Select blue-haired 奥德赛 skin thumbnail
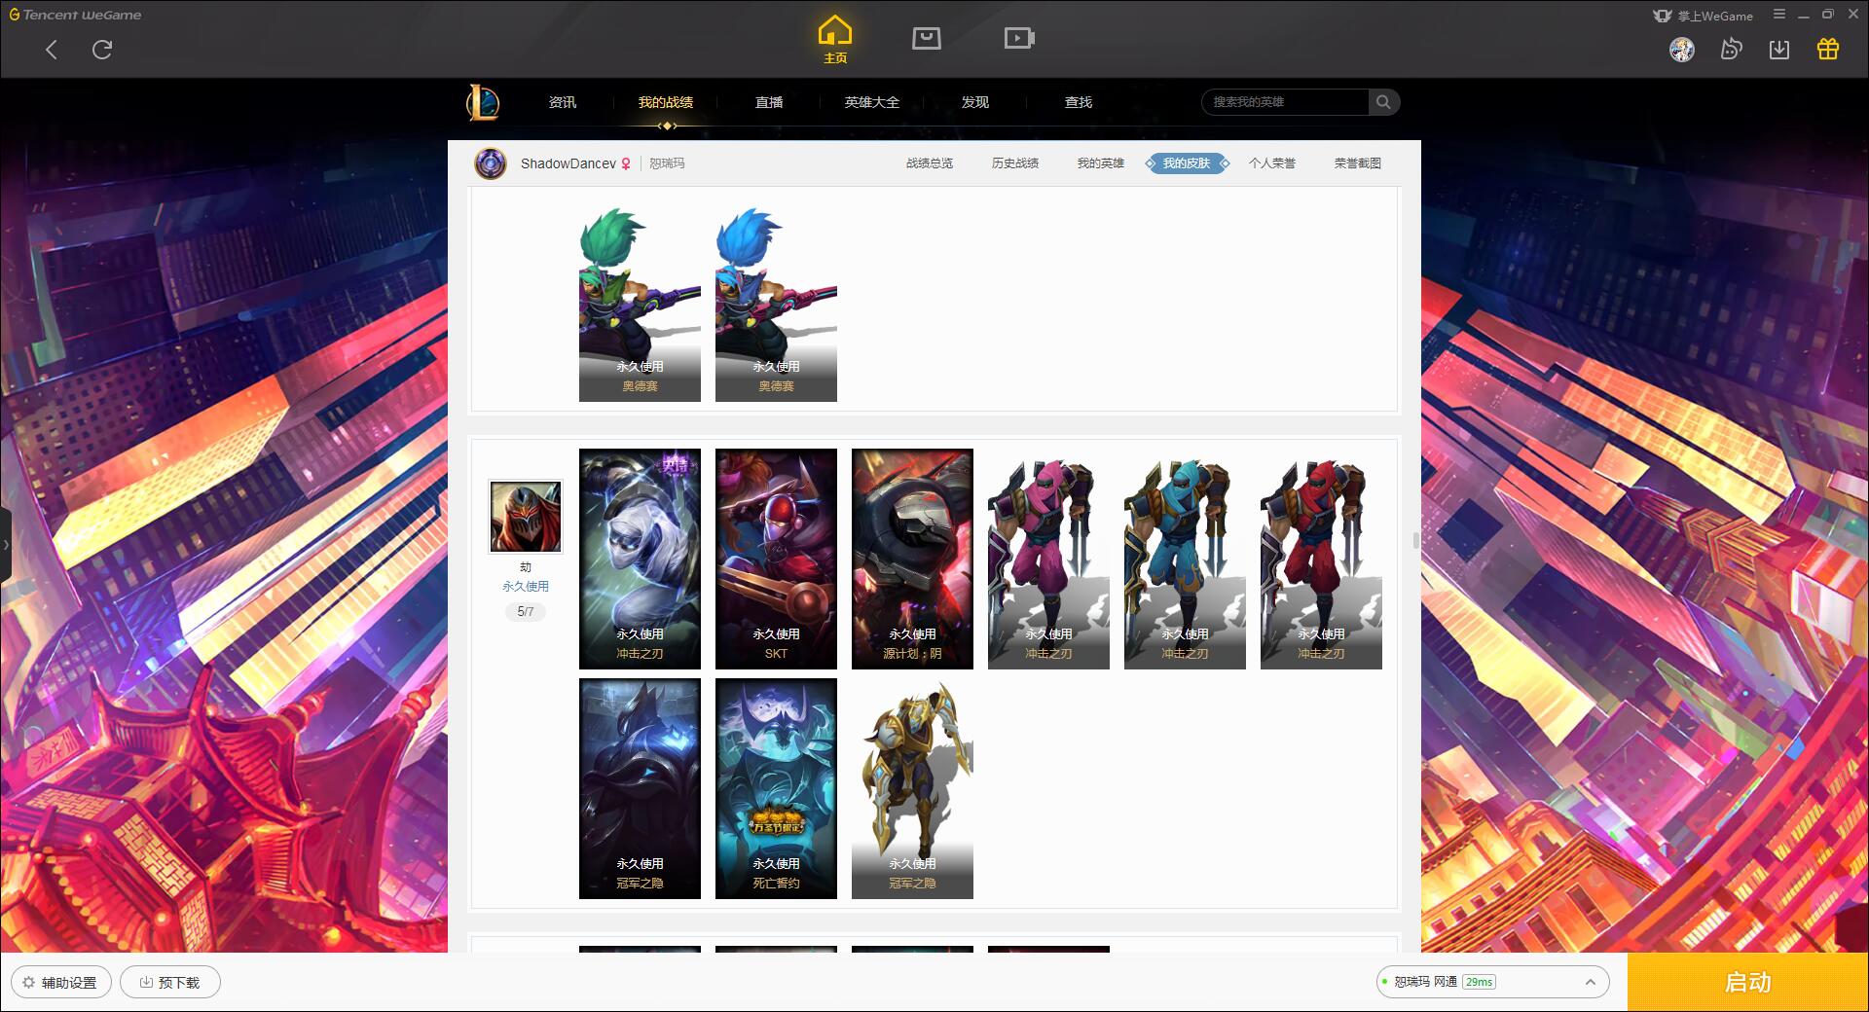The height and width of the screenshot is (1012, 1869). [776, 304]
